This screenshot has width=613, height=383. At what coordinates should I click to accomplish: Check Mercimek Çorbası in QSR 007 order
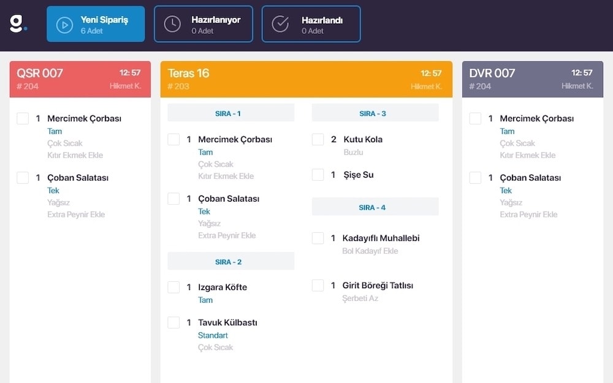click(x=23, y=119)
